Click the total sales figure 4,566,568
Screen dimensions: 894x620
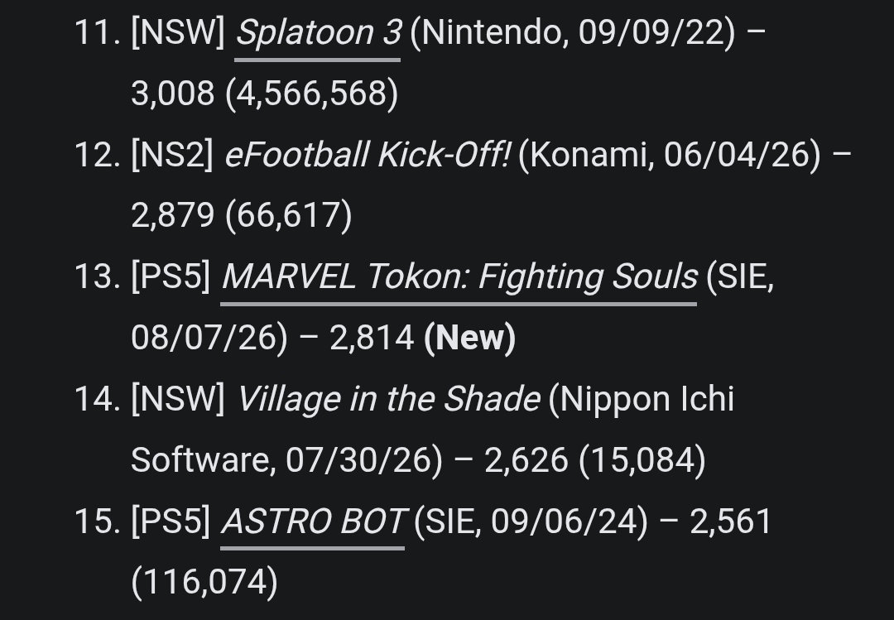(x=312, y=94)
